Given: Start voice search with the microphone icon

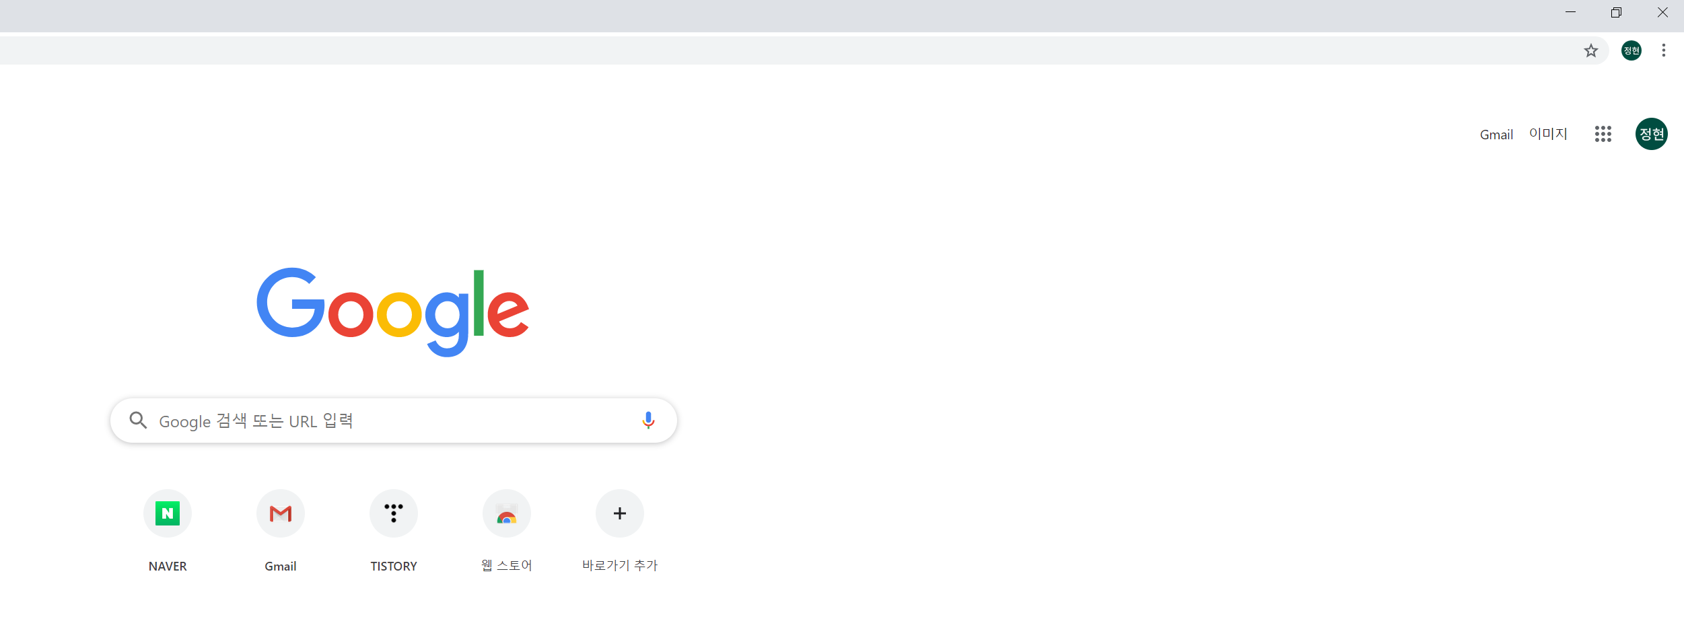Looking at the screenshot, I should tap(648, 421).
